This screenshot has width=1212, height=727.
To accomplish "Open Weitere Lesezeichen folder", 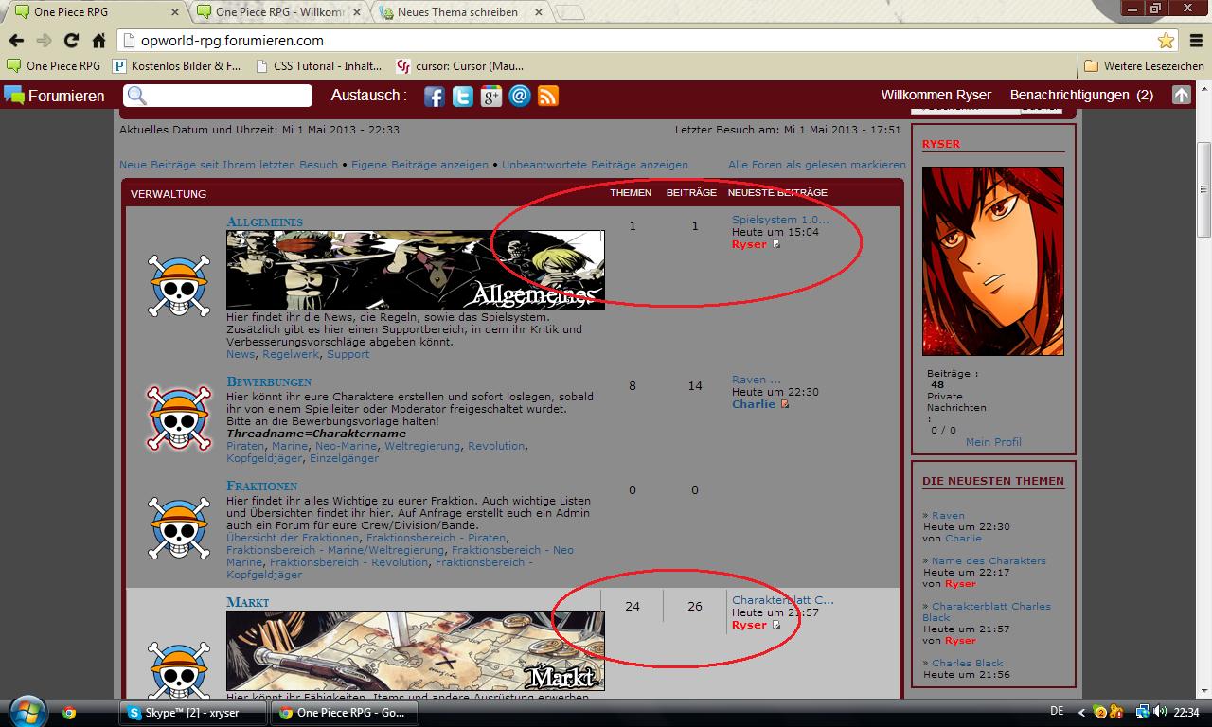I will [x=1144, y=66].
